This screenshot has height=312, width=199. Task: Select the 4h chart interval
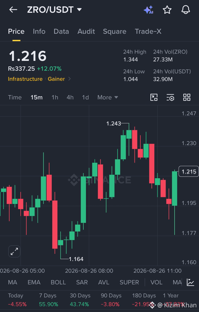(x=70, y=97)
